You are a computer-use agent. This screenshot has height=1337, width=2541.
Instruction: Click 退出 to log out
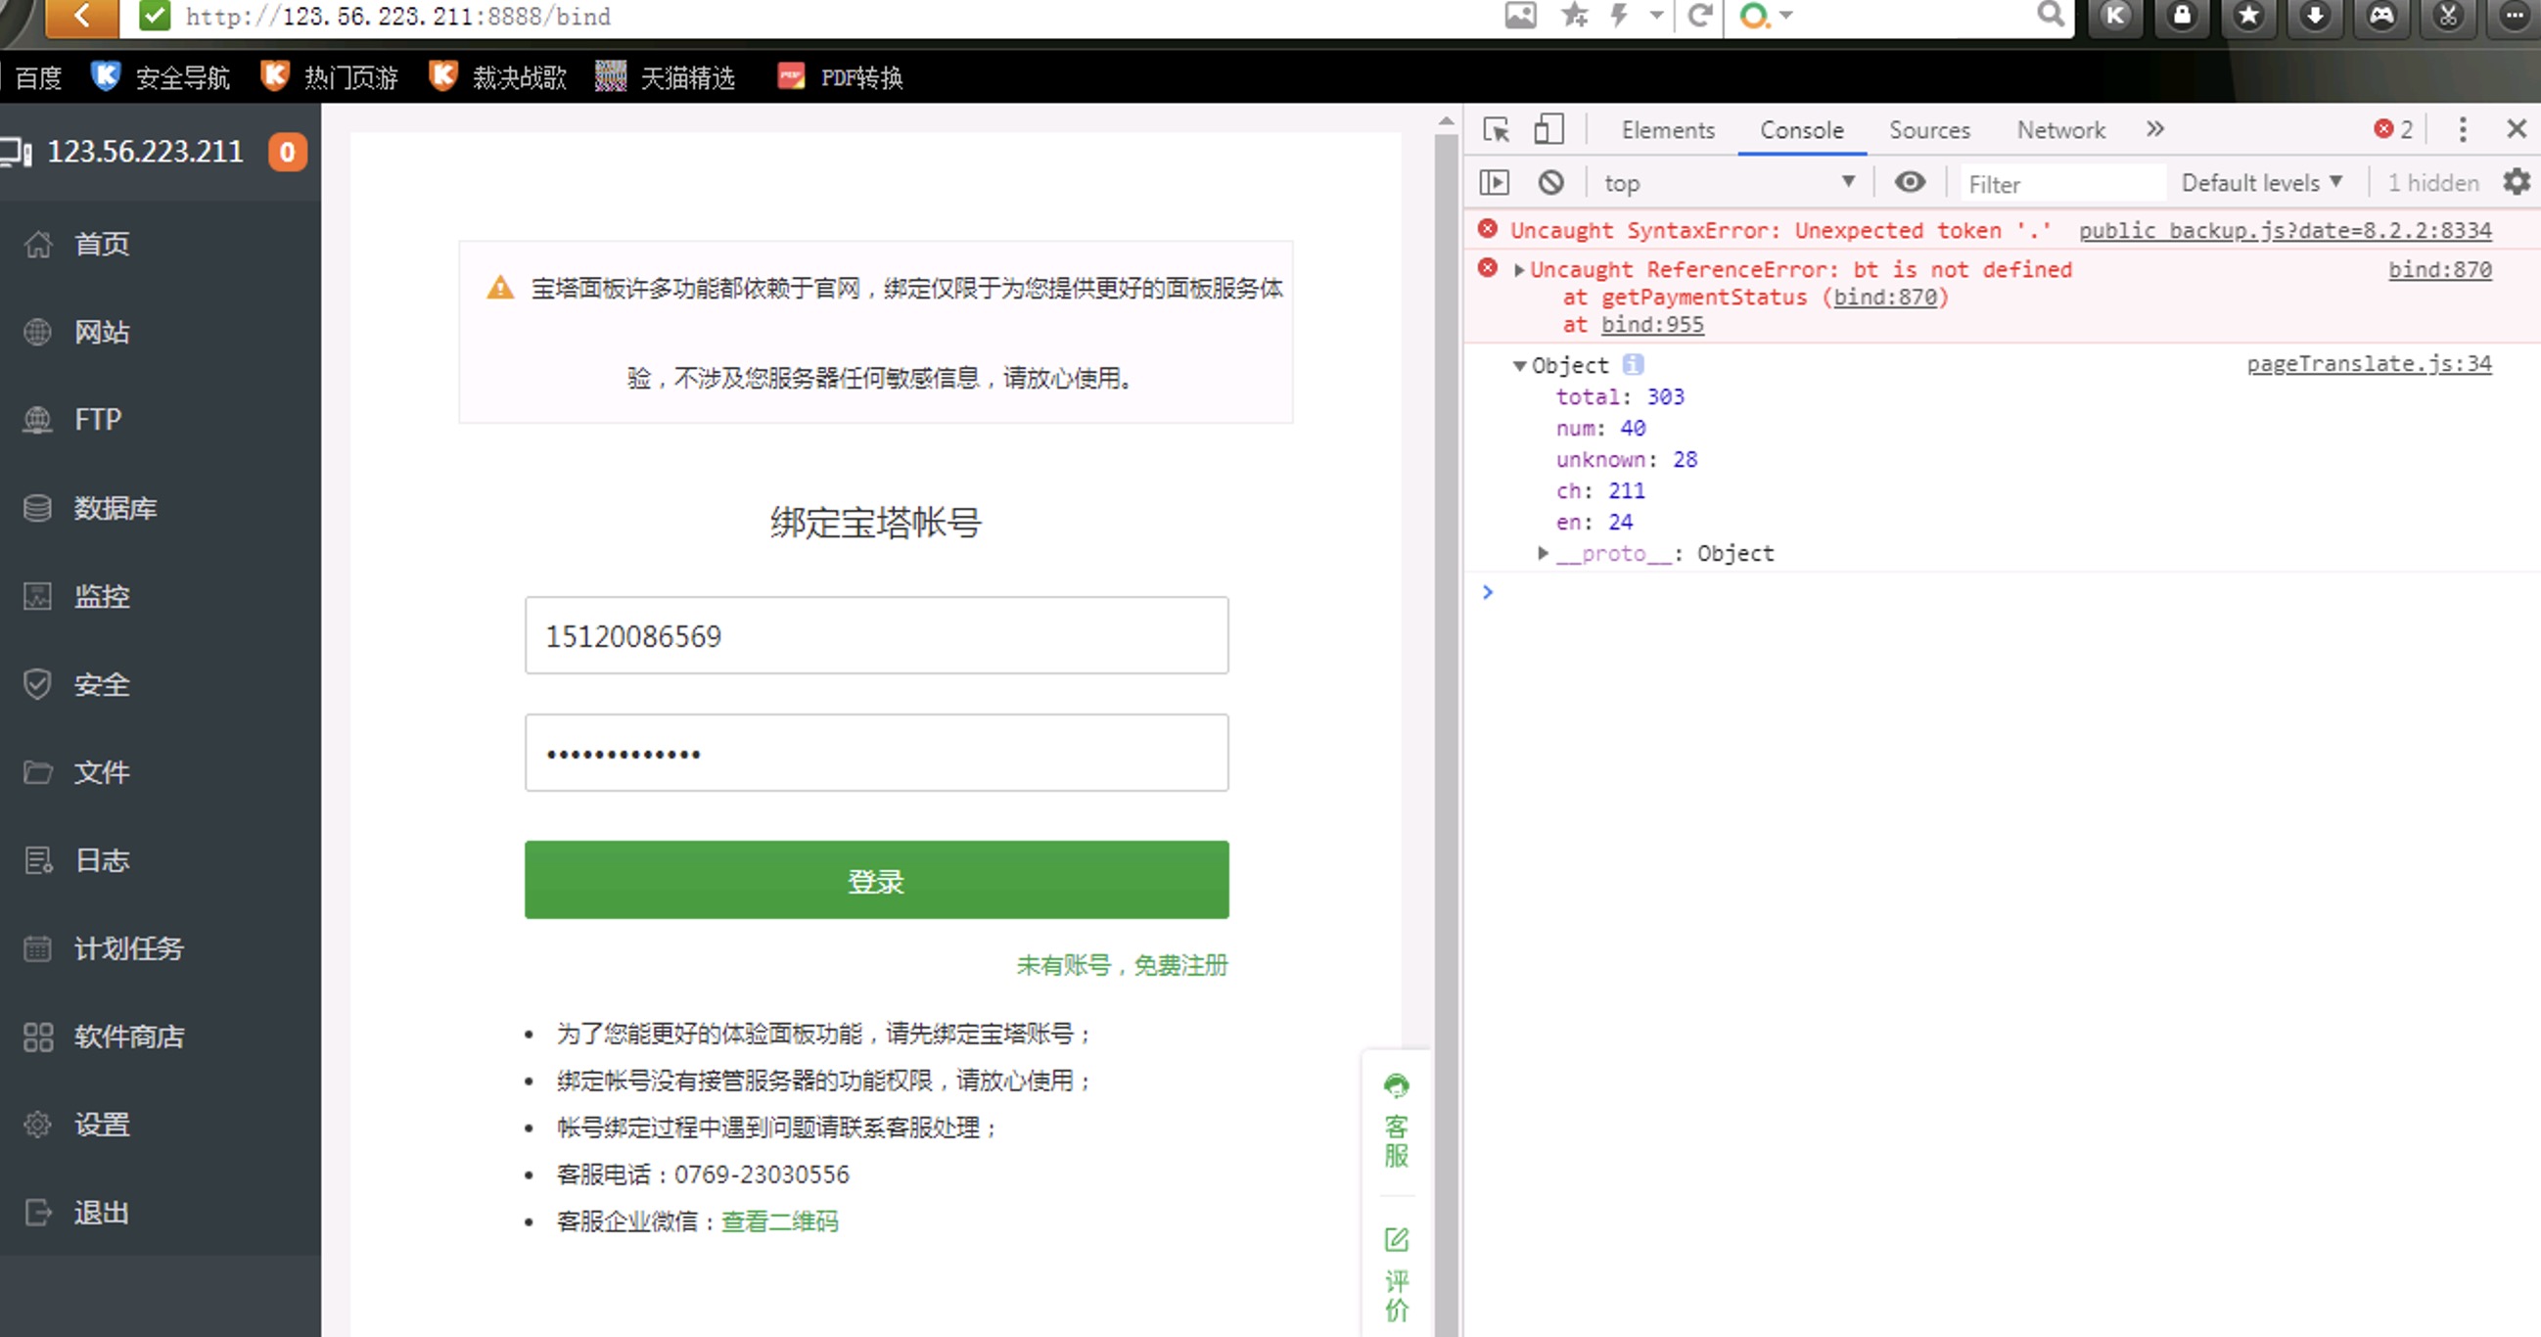click(x=160, y=1213)
